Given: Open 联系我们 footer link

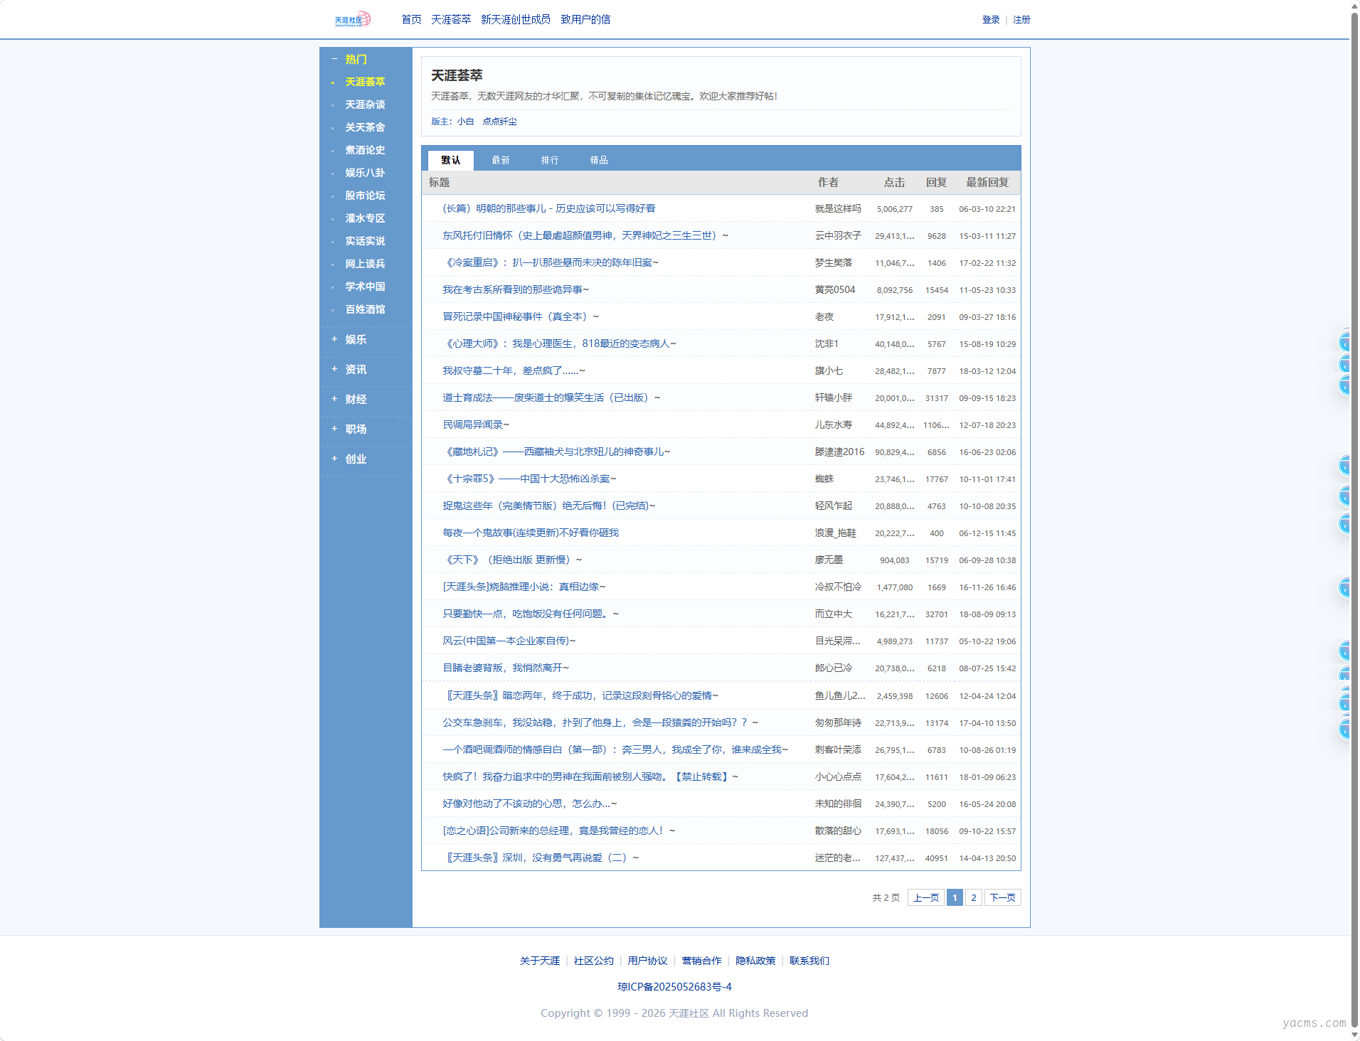Looking at the screenshot, I should (809, 961).
